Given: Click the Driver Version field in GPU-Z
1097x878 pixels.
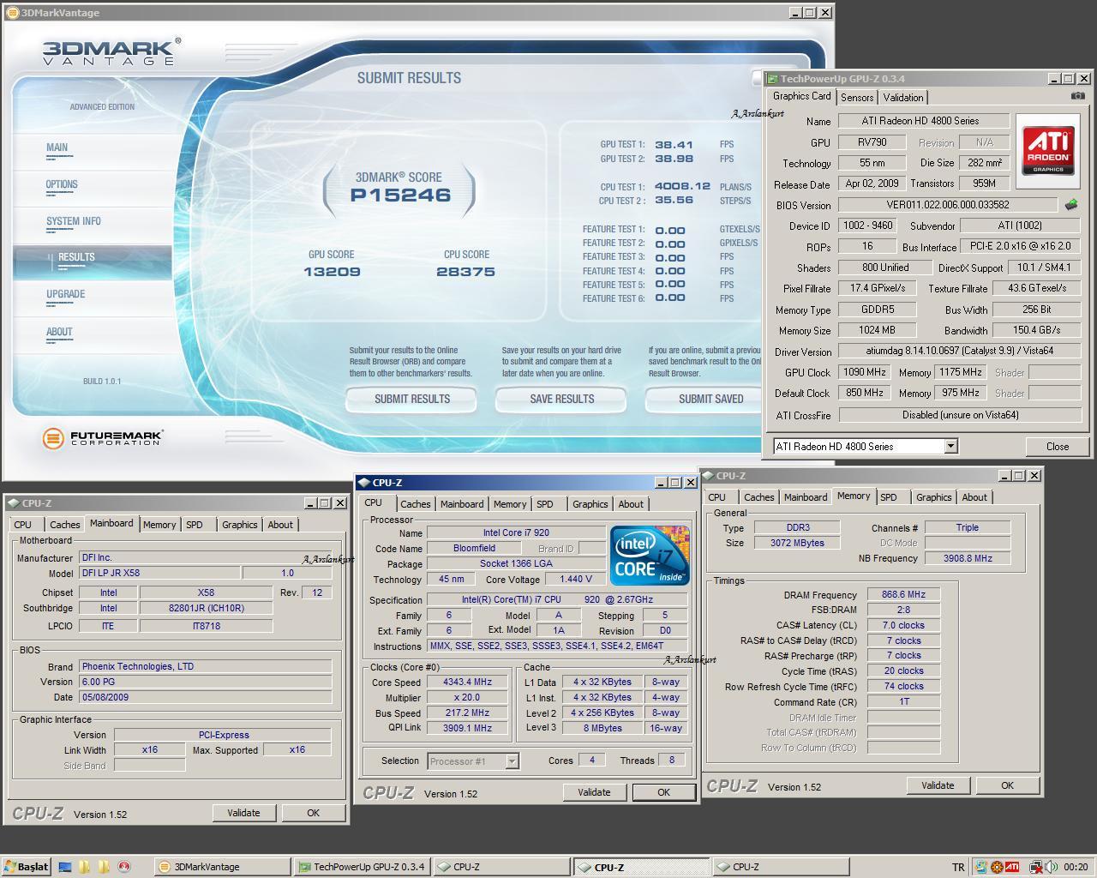Looking at the screenshot, I should coord(959,351).
